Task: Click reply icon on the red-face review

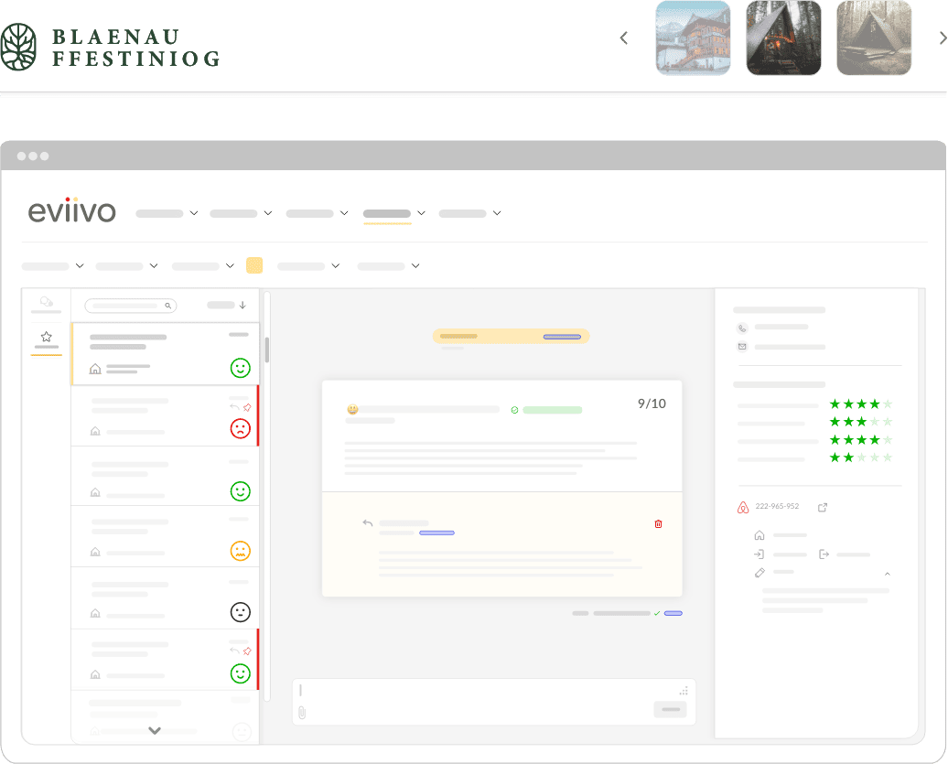Action: 234,407
